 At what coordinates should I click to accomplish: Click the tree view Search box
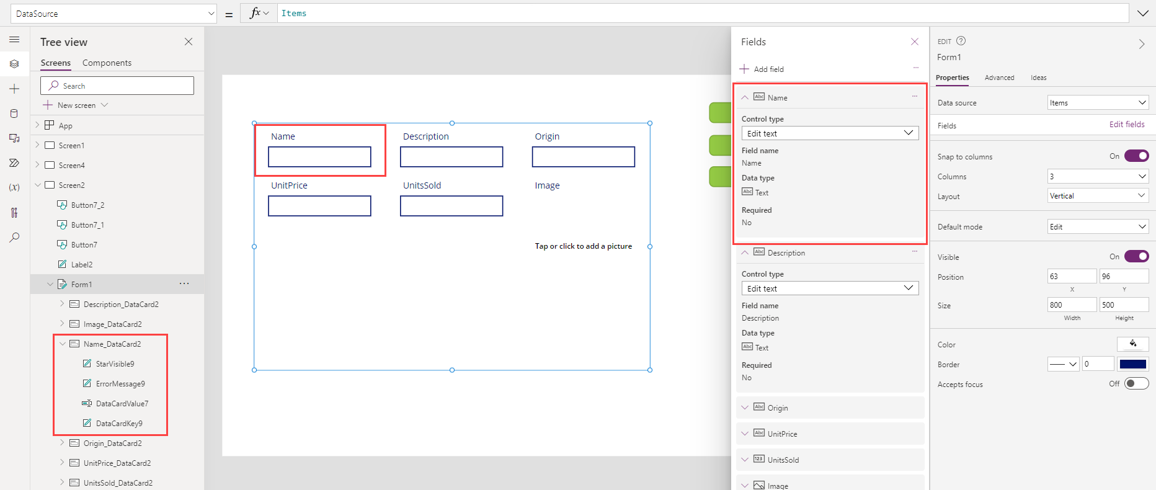click(x=117, y=86)
